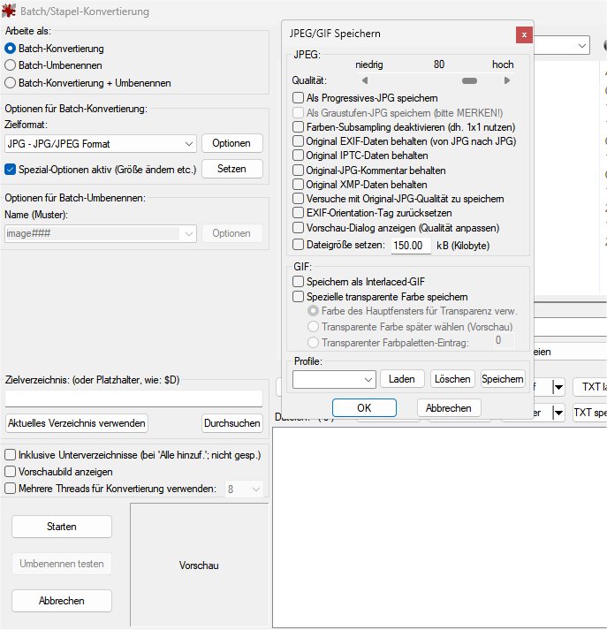Click the 'Durchsuchen' button for target directory
Image resolution: width=607 pixels, height=630 pixels.
232,423
